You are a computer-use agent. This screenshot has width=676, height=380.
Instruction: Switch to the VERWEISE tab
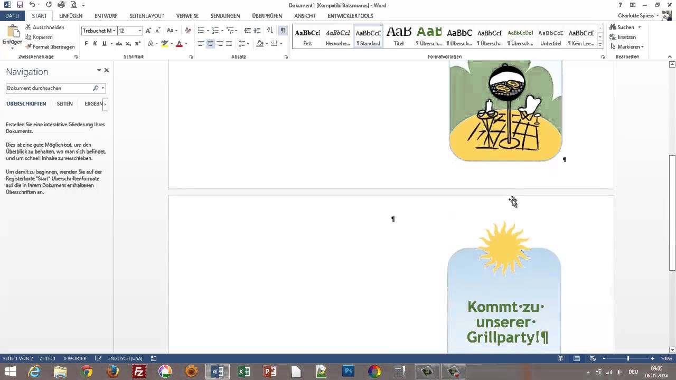pyautogui.click(x=187, y=16)
